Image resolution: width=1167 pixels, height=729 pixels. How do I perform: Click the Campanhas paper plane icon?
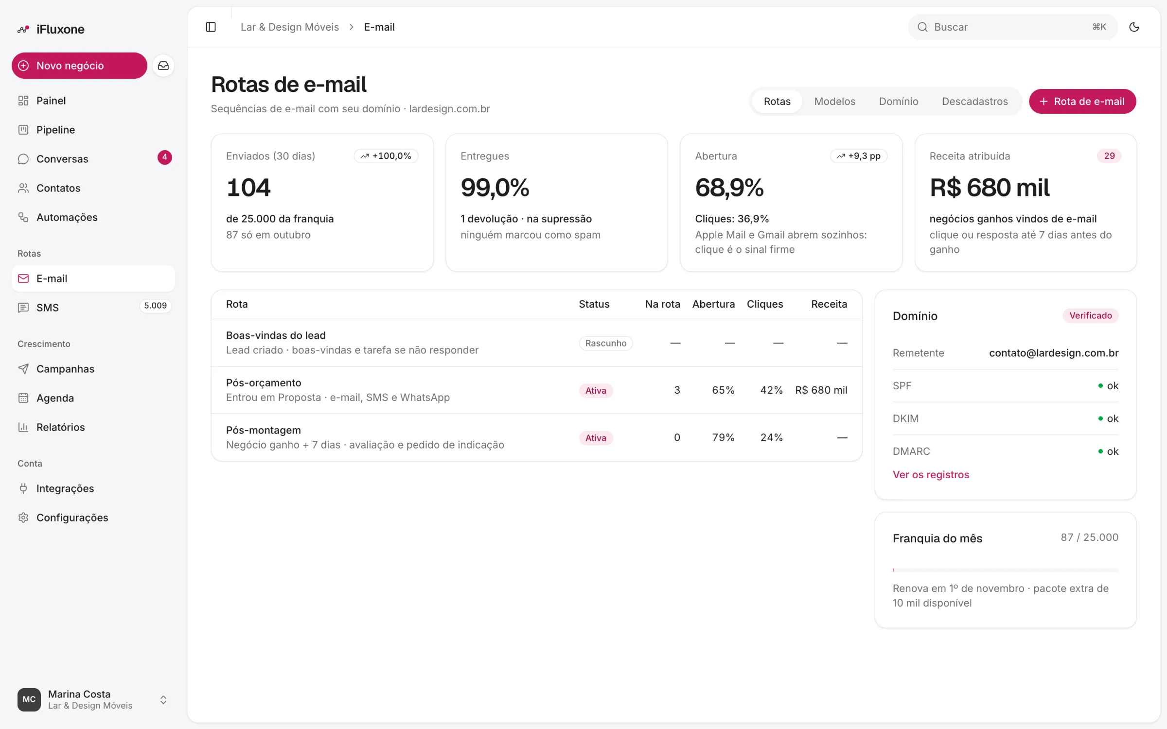23,369
